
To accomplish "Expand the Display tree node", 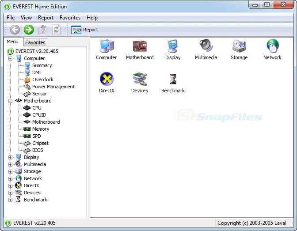I will [11, 157].
